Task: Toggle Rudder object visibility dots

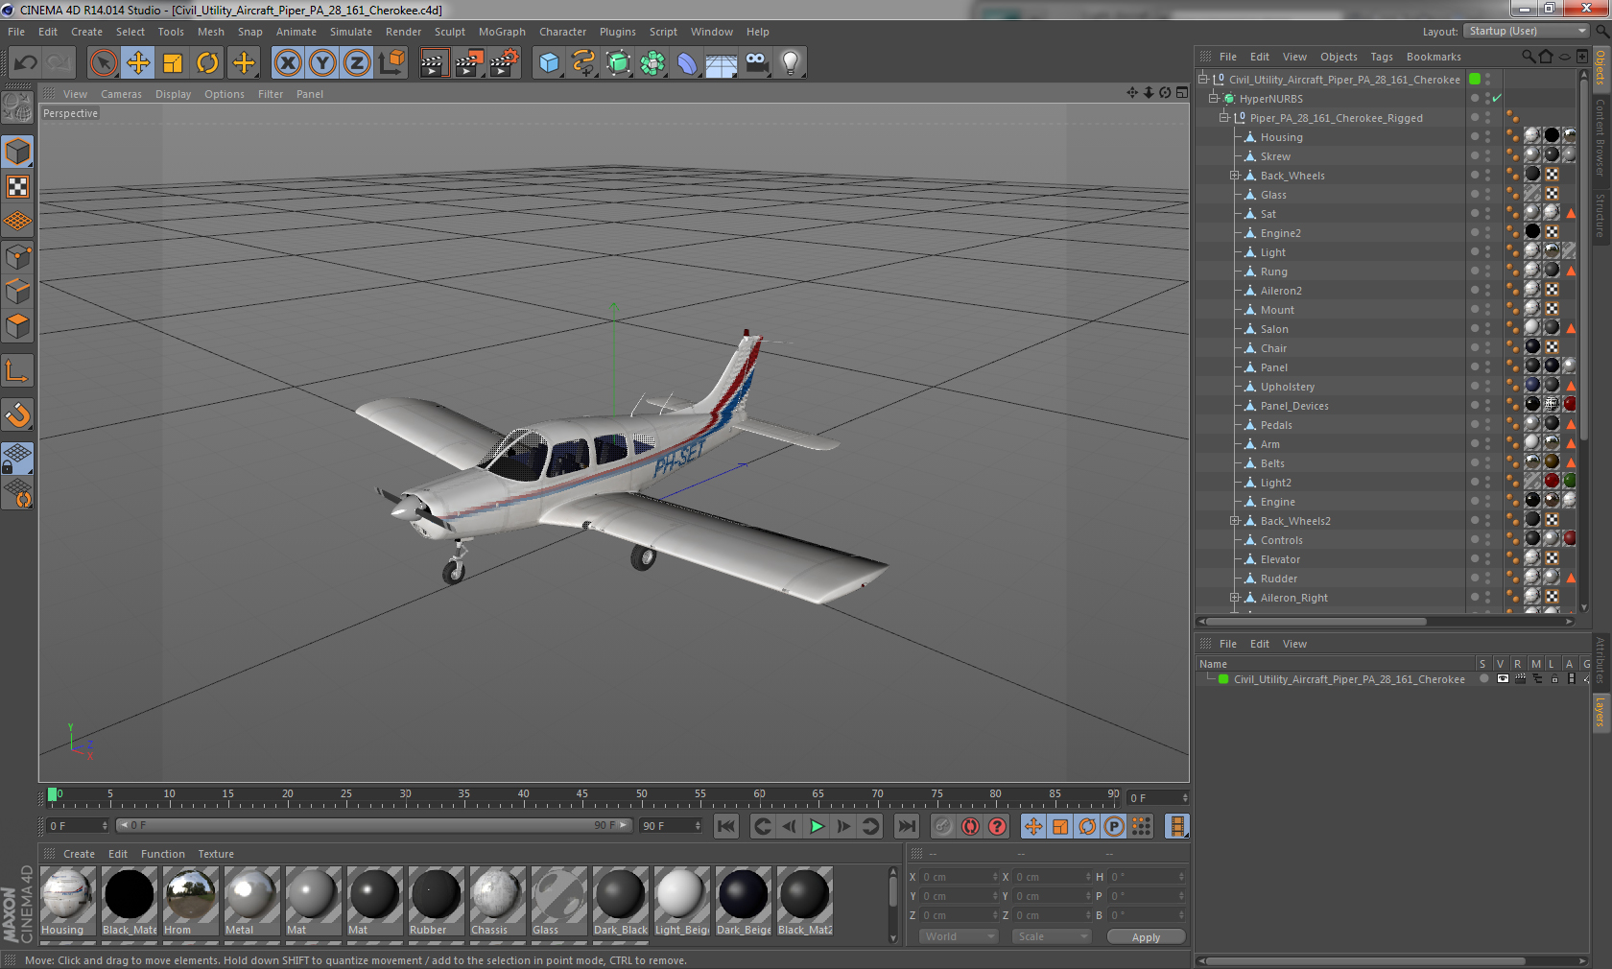Action: [1487, 579]
